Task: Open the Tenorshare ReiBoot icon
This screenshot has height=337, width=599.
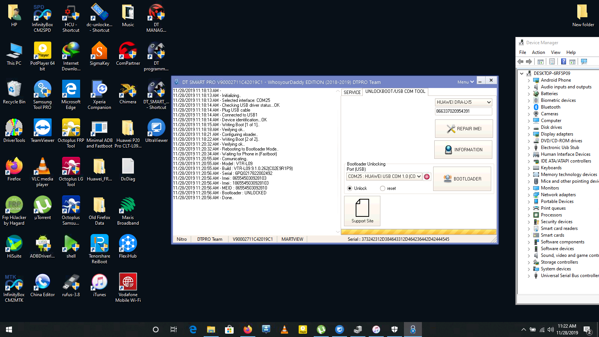Action: click(99, 249)
